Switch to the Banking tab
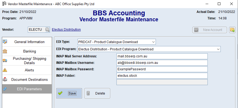 pos(29,51)
